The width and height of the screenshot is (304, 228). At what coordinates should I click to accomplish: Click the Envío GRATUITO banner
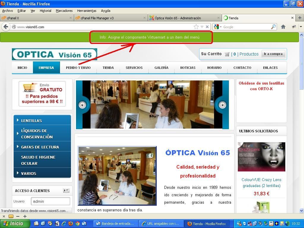point(42,94)
